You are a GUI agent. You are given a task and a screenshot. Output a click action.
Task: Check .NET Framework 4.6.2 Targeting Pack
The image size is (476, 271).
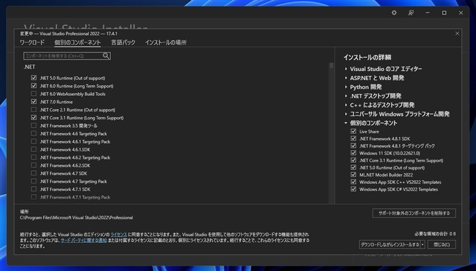tap(34, 157)
